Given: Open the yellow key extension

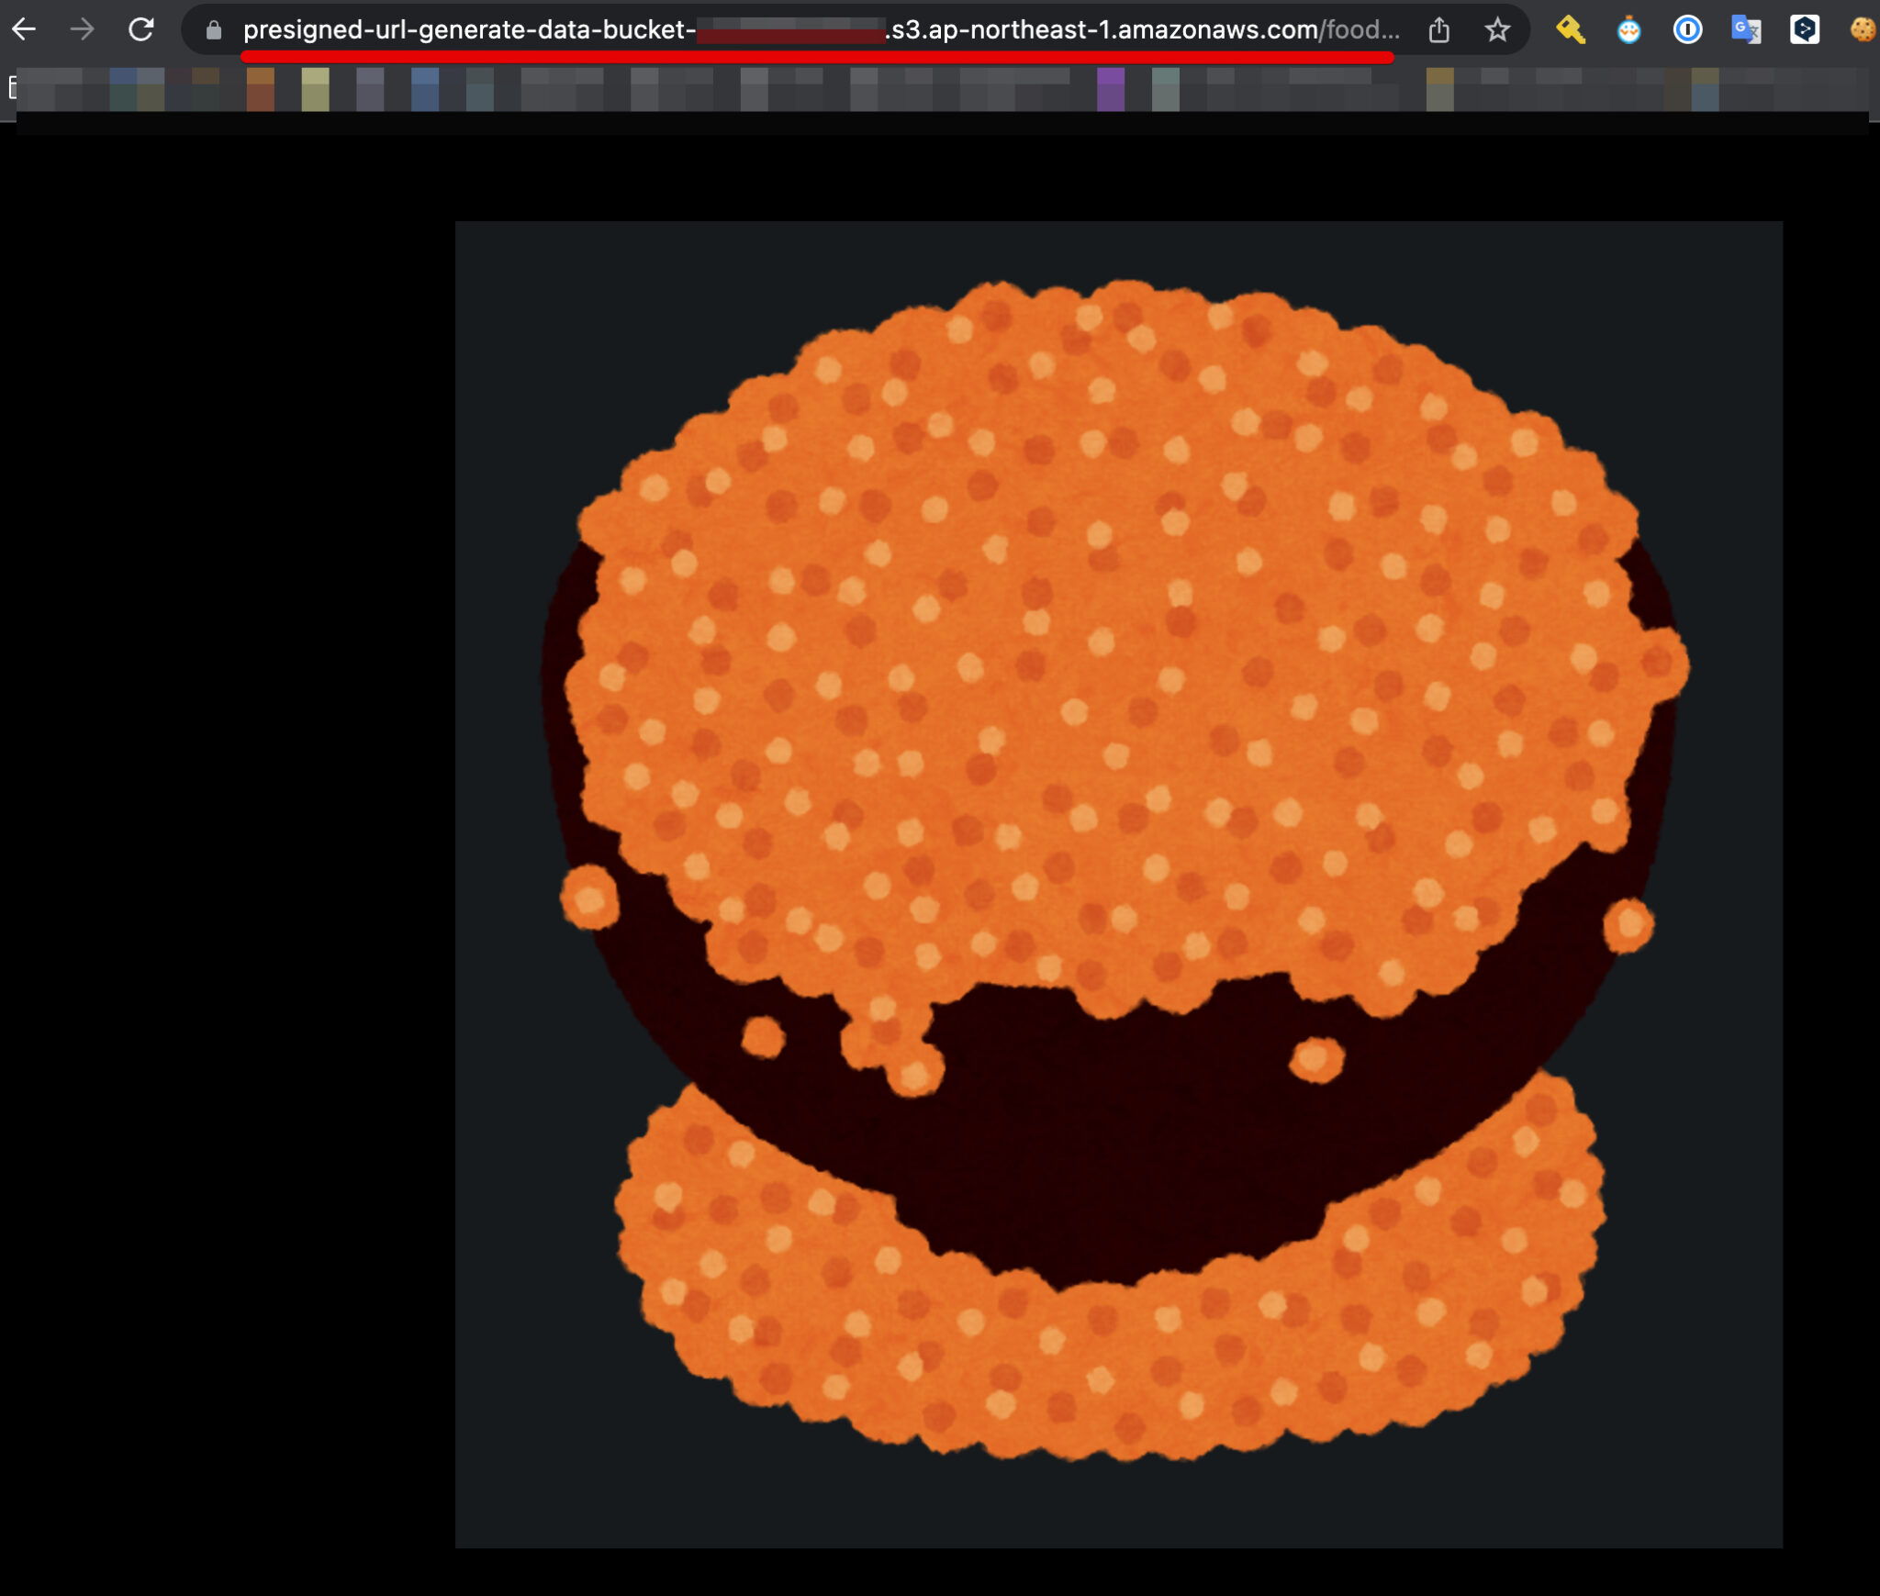Looking at the screenshot, I should tap(1570, 30).
